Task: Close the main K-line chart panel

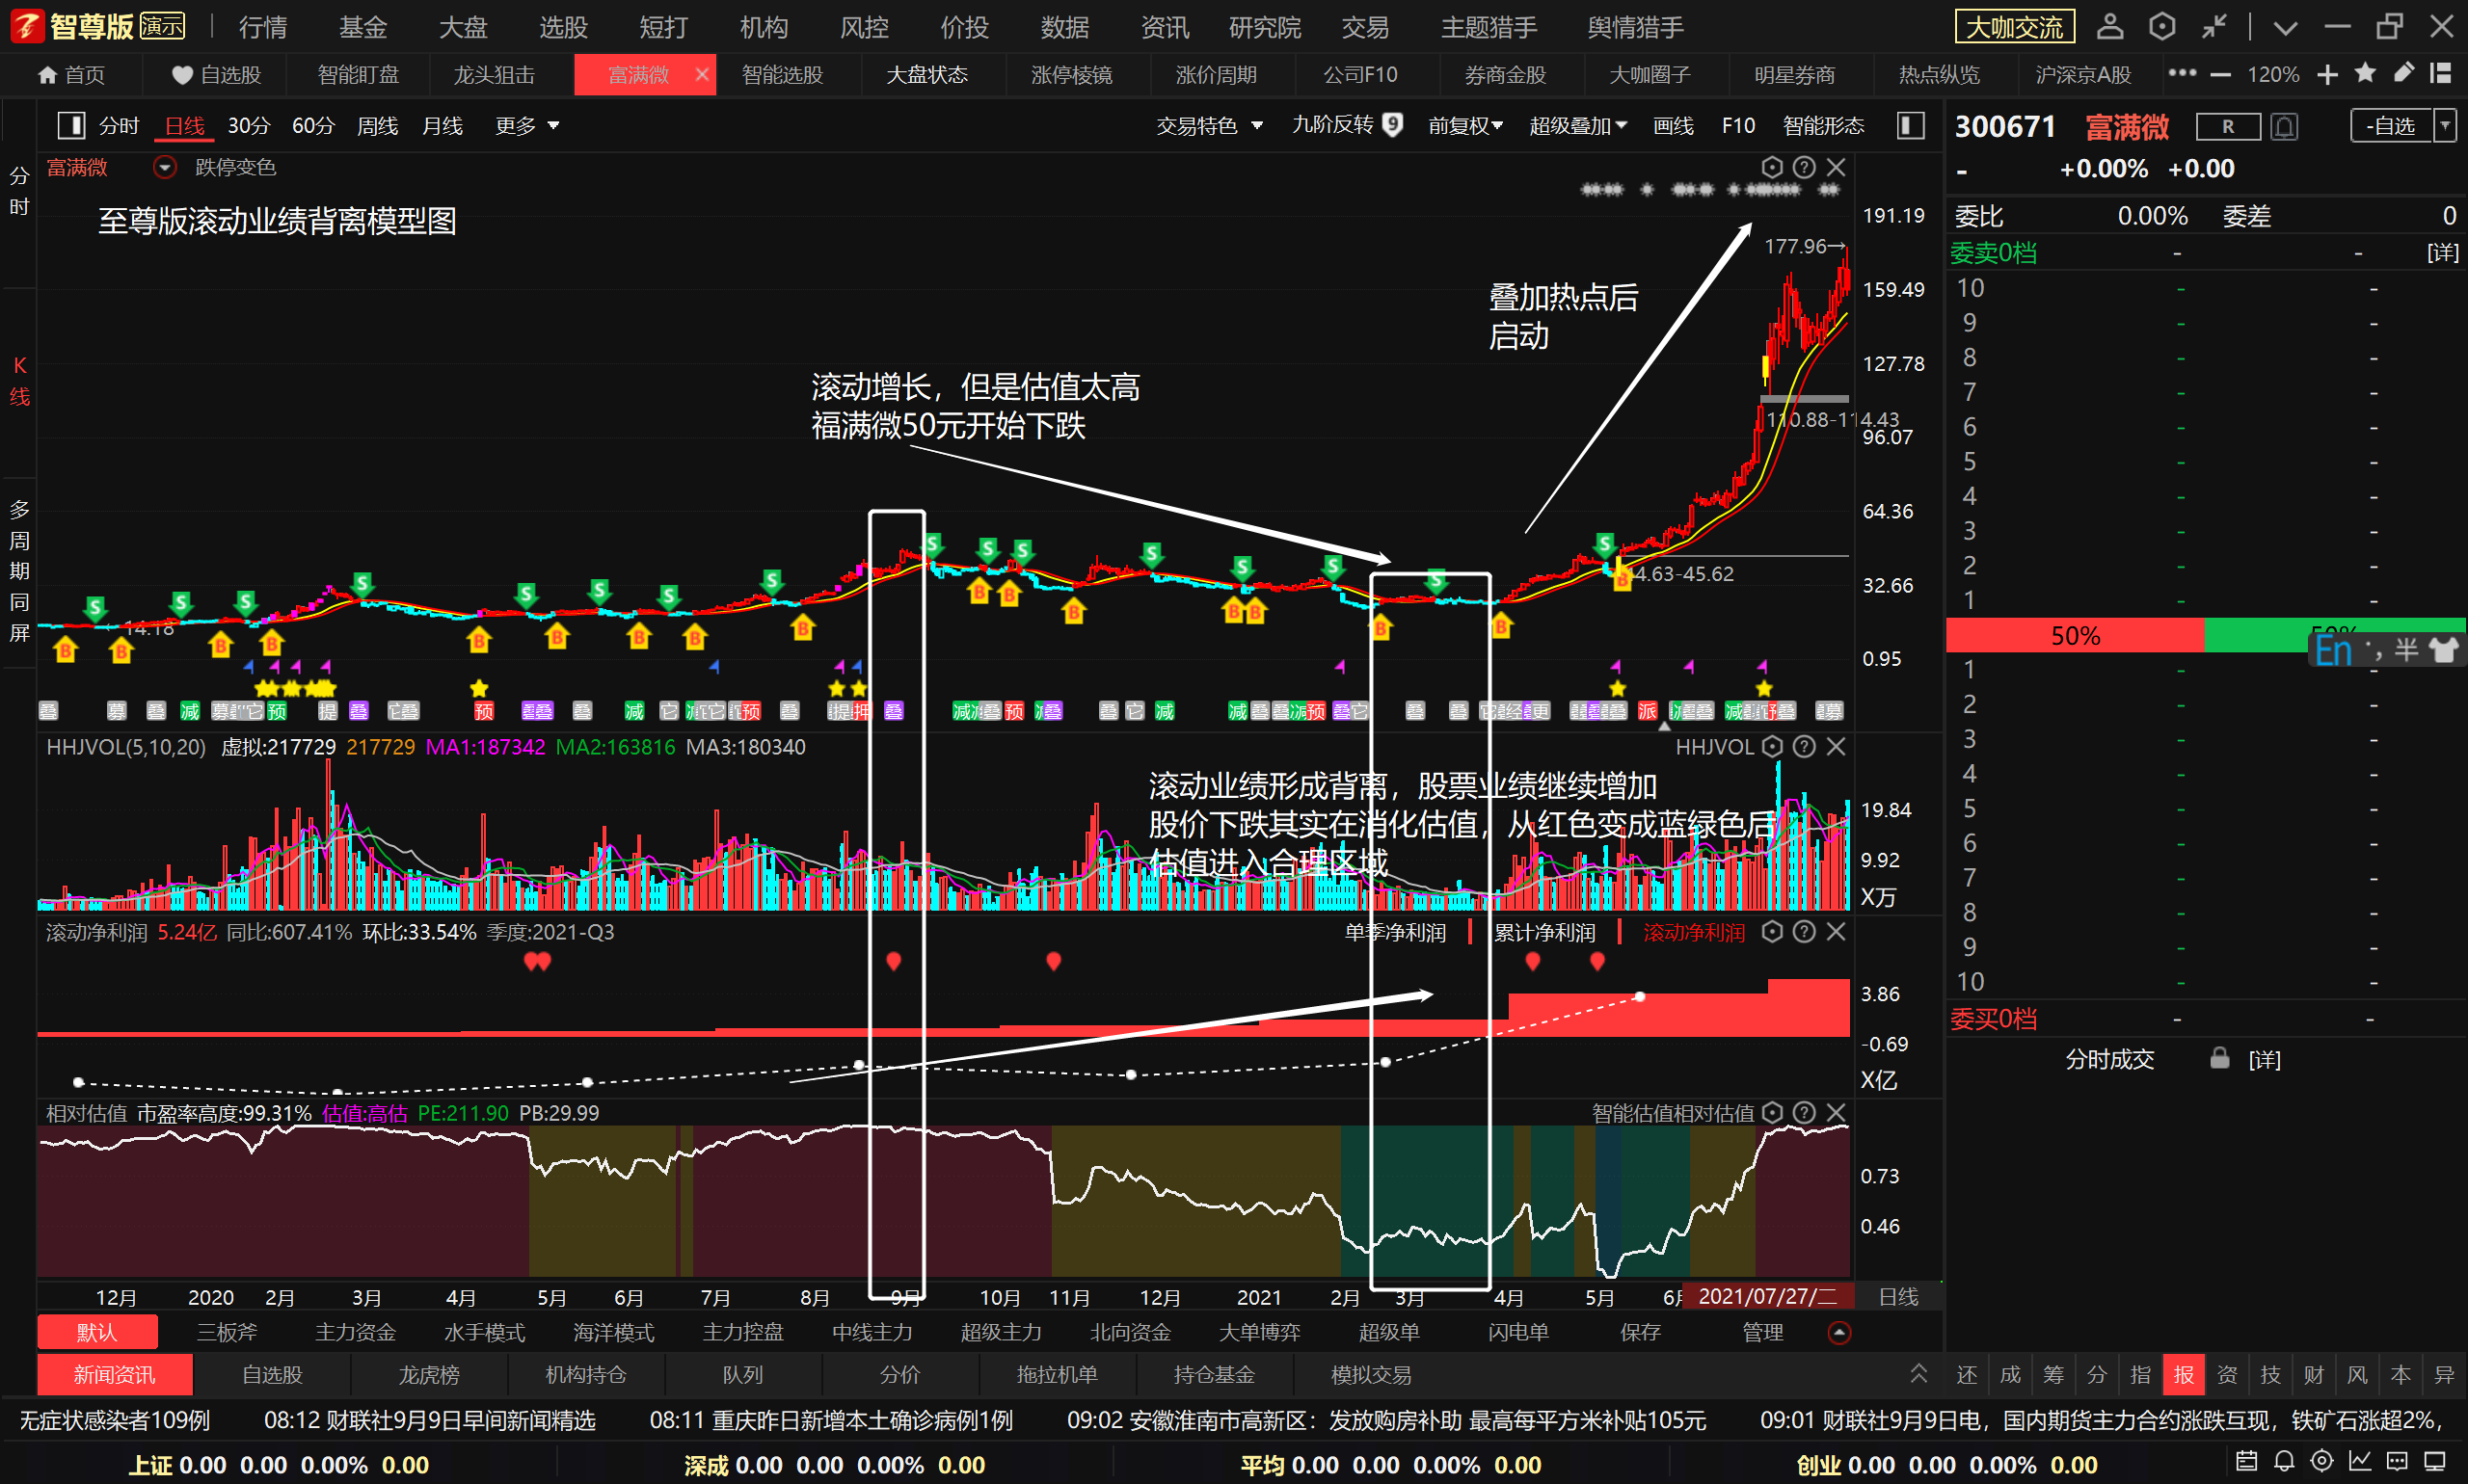Action: click(1836, 167)
